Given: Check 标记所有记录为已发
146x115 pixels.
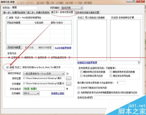Looking at the screenshot, I should click(x=81, y=76).
